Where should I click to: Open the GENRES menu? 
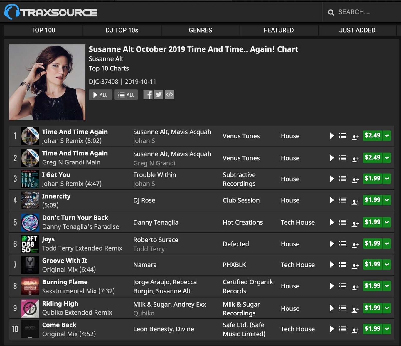201,30
